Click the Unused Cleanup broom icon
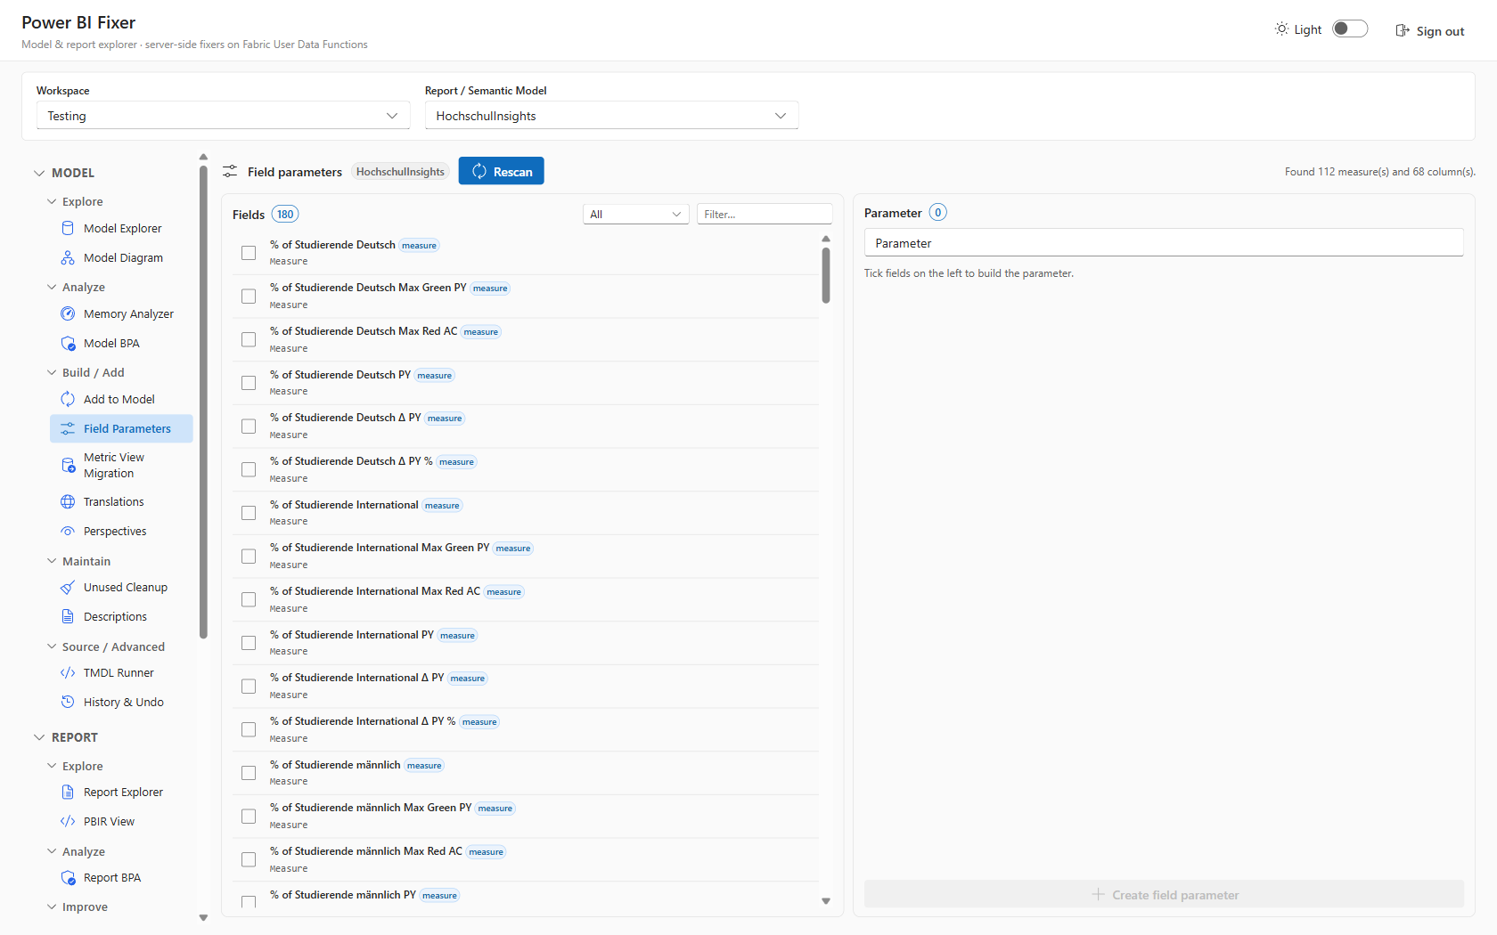The width and height of the screenshot is (1497, 935). [68, 587]
